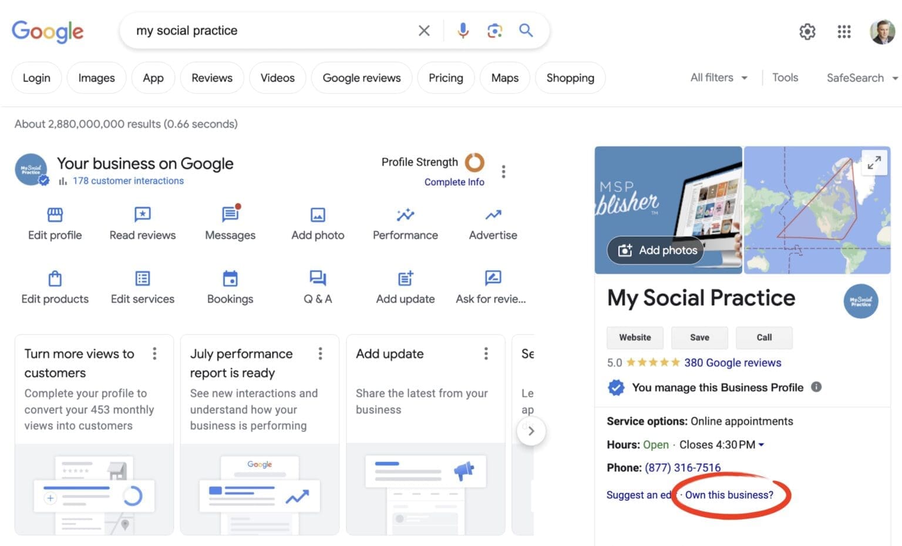Image resolution: width=902 pixels, height=546 pixels.
Task: Open the 380 Google reviews link
Action: [x=732, y=363]
